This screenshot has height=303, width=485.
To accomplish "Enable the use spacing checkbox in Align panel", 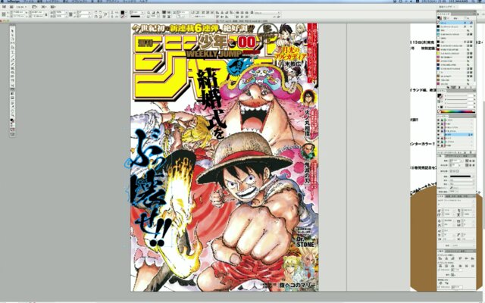I will click(x=440, y=270).
